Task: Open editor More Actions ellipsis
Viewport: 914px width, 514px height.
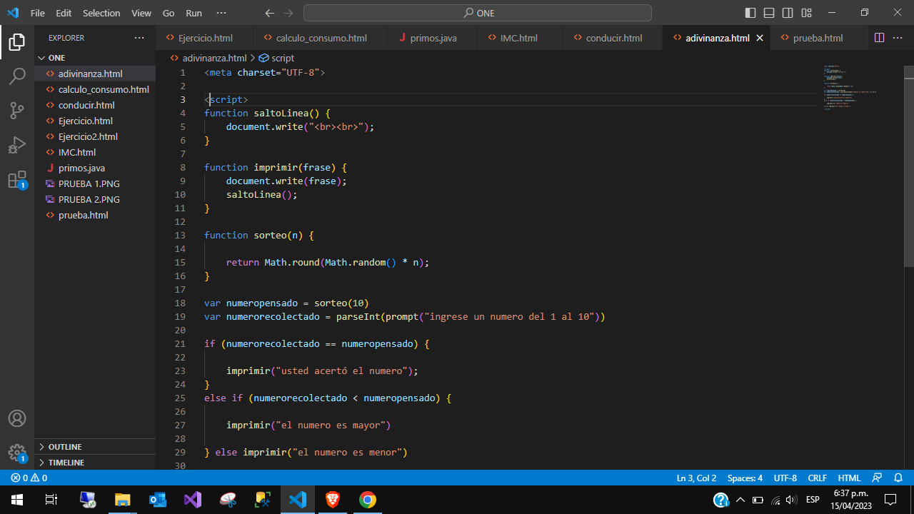Action: tap(899, 38)
